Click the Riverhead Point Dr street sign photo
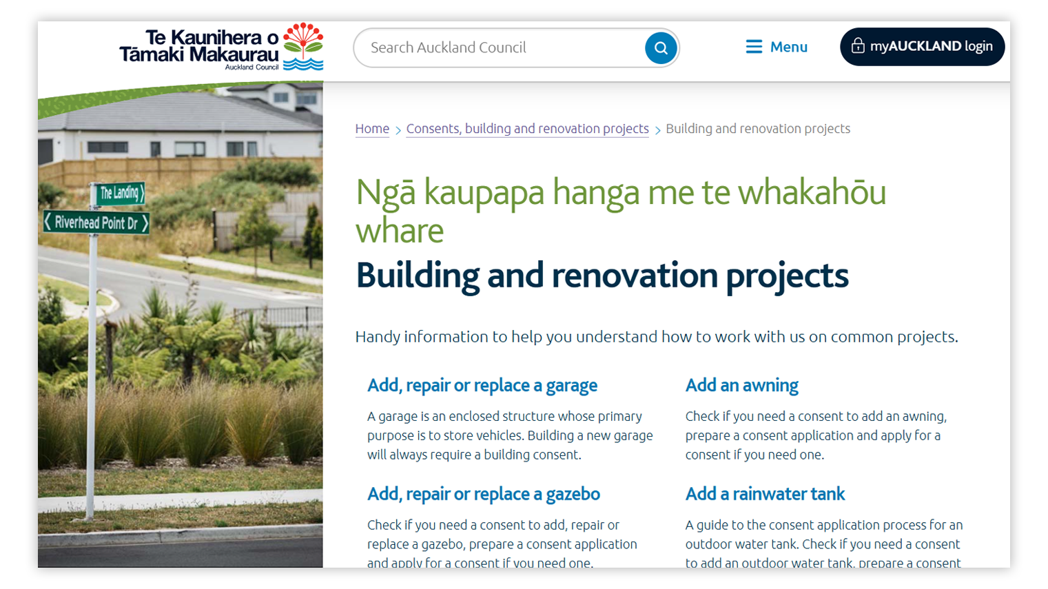Screen dimensions: 1048x589 [x=96, y=223]
